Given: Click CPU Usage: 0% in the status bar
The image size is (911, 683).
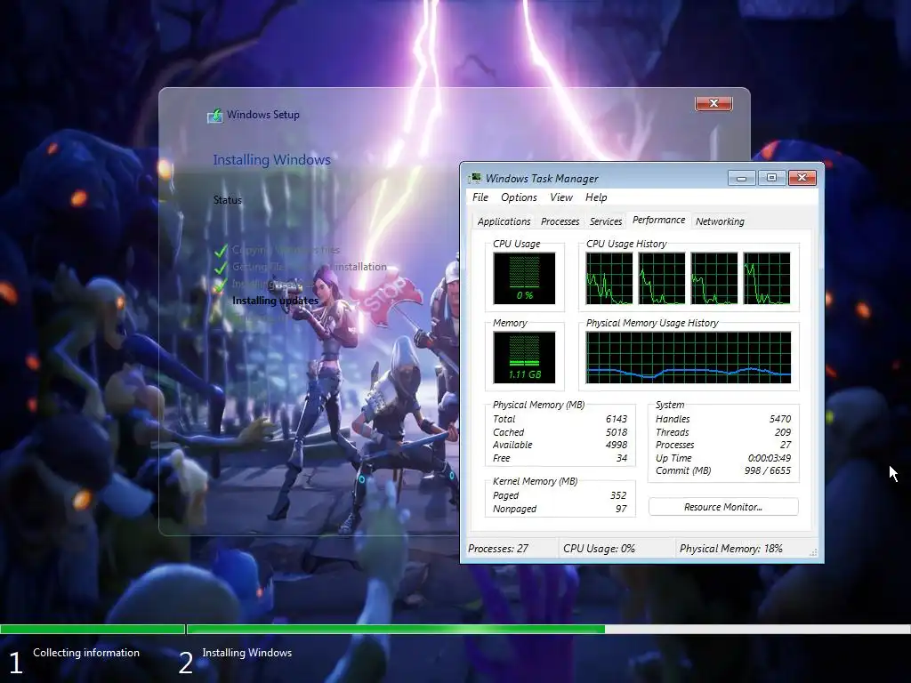Looking at the screenshot, I should (x=599, y=548).
